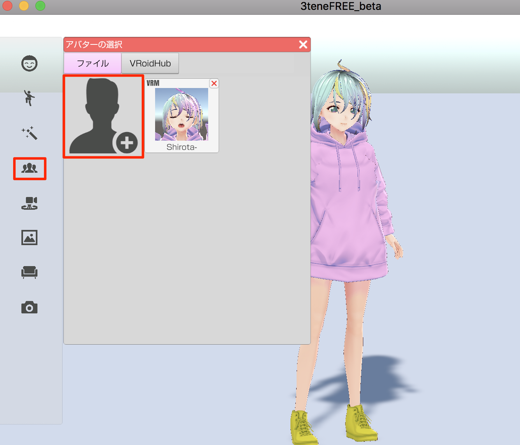Click the VRM badge on the Shirota- card
This screenshot has width=520, height=445.
153,83
